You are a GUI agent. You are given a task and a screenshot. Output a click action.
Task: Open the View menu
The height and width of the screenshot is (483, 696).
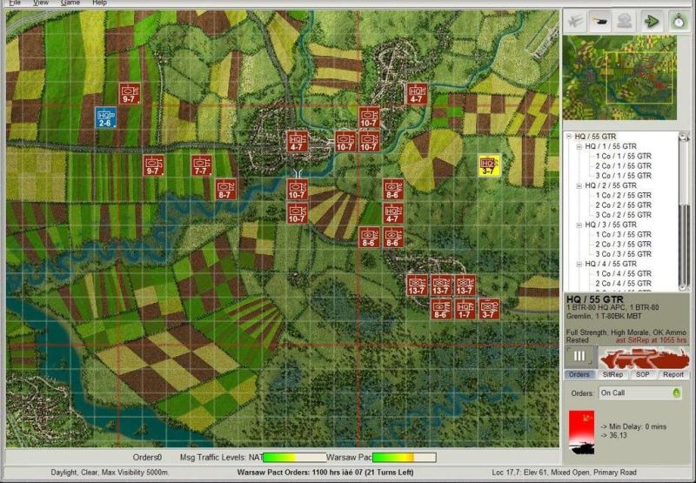pyautogui.click(x=40, y=3)
